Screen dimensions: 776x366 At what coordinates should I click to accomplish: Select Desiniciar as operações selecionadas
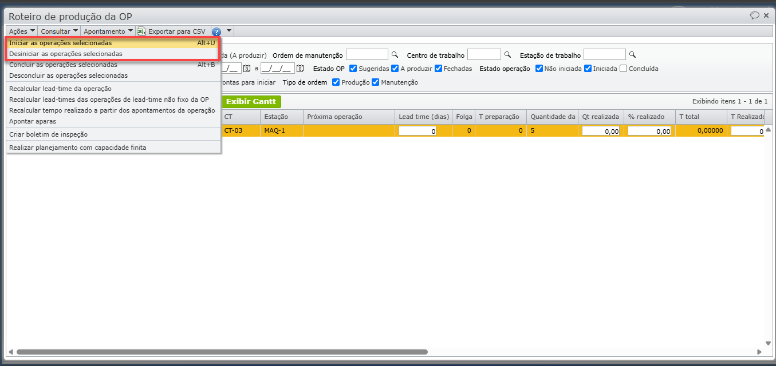tap(112, 54)
